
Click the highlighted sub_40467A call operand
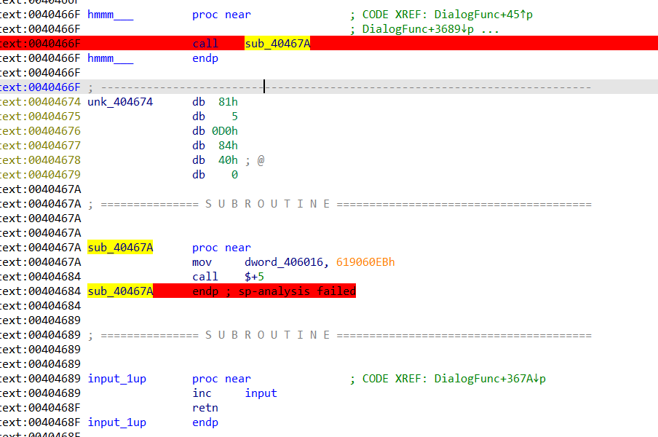pos(277,44)
